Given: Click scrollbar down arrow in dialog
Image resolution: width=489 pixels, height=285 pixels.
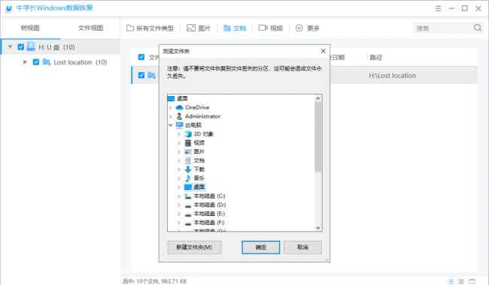Looking at the screenshot, I should tap(317, 228).
